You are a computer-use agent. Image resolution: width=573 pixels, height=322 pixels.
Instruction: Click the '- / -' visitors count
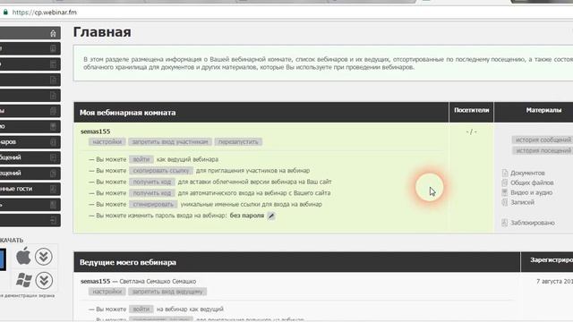click(472, 131)
